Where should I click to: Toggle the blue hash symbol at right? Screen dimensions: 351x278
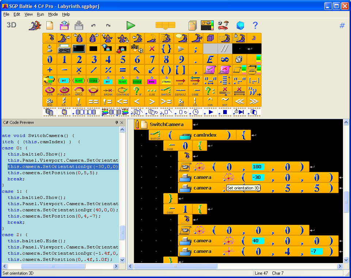point(342,26)
